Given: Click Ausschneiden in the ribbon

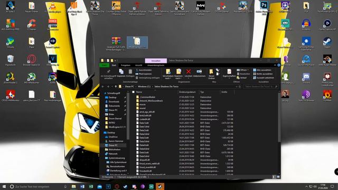Looking at the screenshot, I should pyautogui.click(x=144, y=70).
